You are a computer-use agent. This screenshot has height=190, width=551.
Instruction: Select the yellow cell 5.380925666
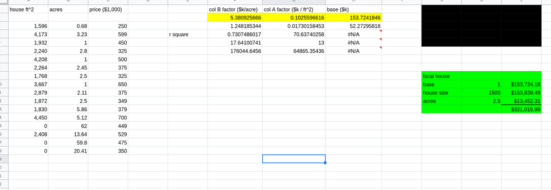coord(235,17)
